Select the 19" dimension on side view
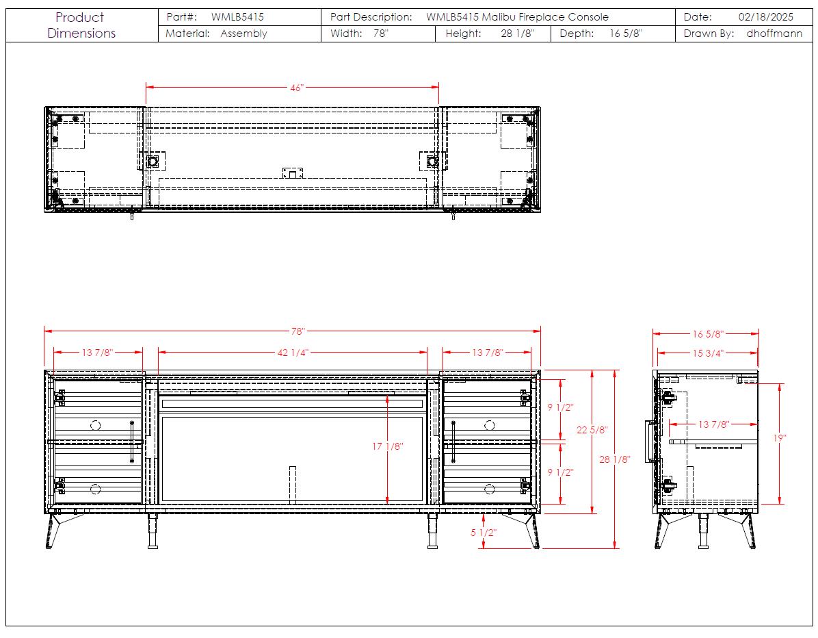The height and width of the screenshot is (638, 818). [x=780, y=438]
